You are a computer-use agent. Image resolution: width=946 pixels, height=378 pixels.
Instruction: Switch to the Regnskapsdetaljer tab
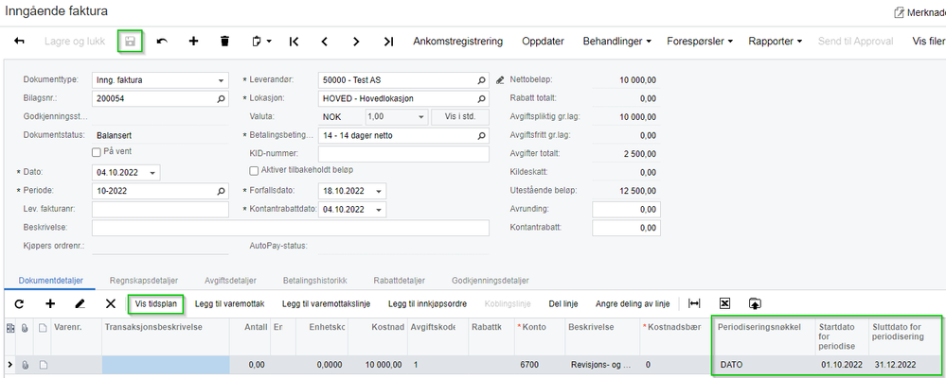[x=144, y=281]
